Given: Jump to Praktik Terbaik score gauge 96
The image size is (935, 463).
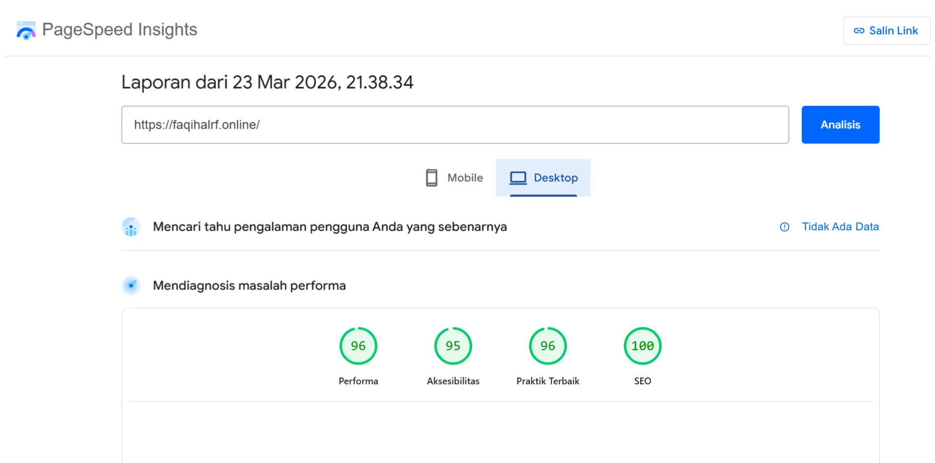Looking at the screenshot, I should point(548,346).
